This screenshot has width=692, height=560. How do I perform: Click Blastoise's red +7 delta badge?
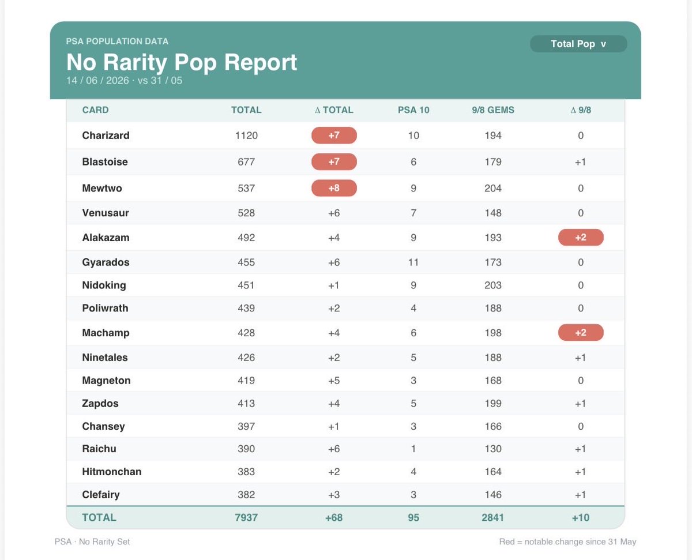coord(334,162)
